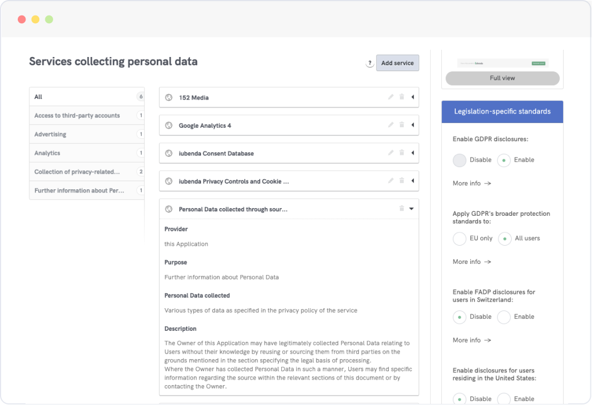Screen dimensions: 592x405
Task: Delete Google Analytics 4 using trash icon
Action: 402,125
